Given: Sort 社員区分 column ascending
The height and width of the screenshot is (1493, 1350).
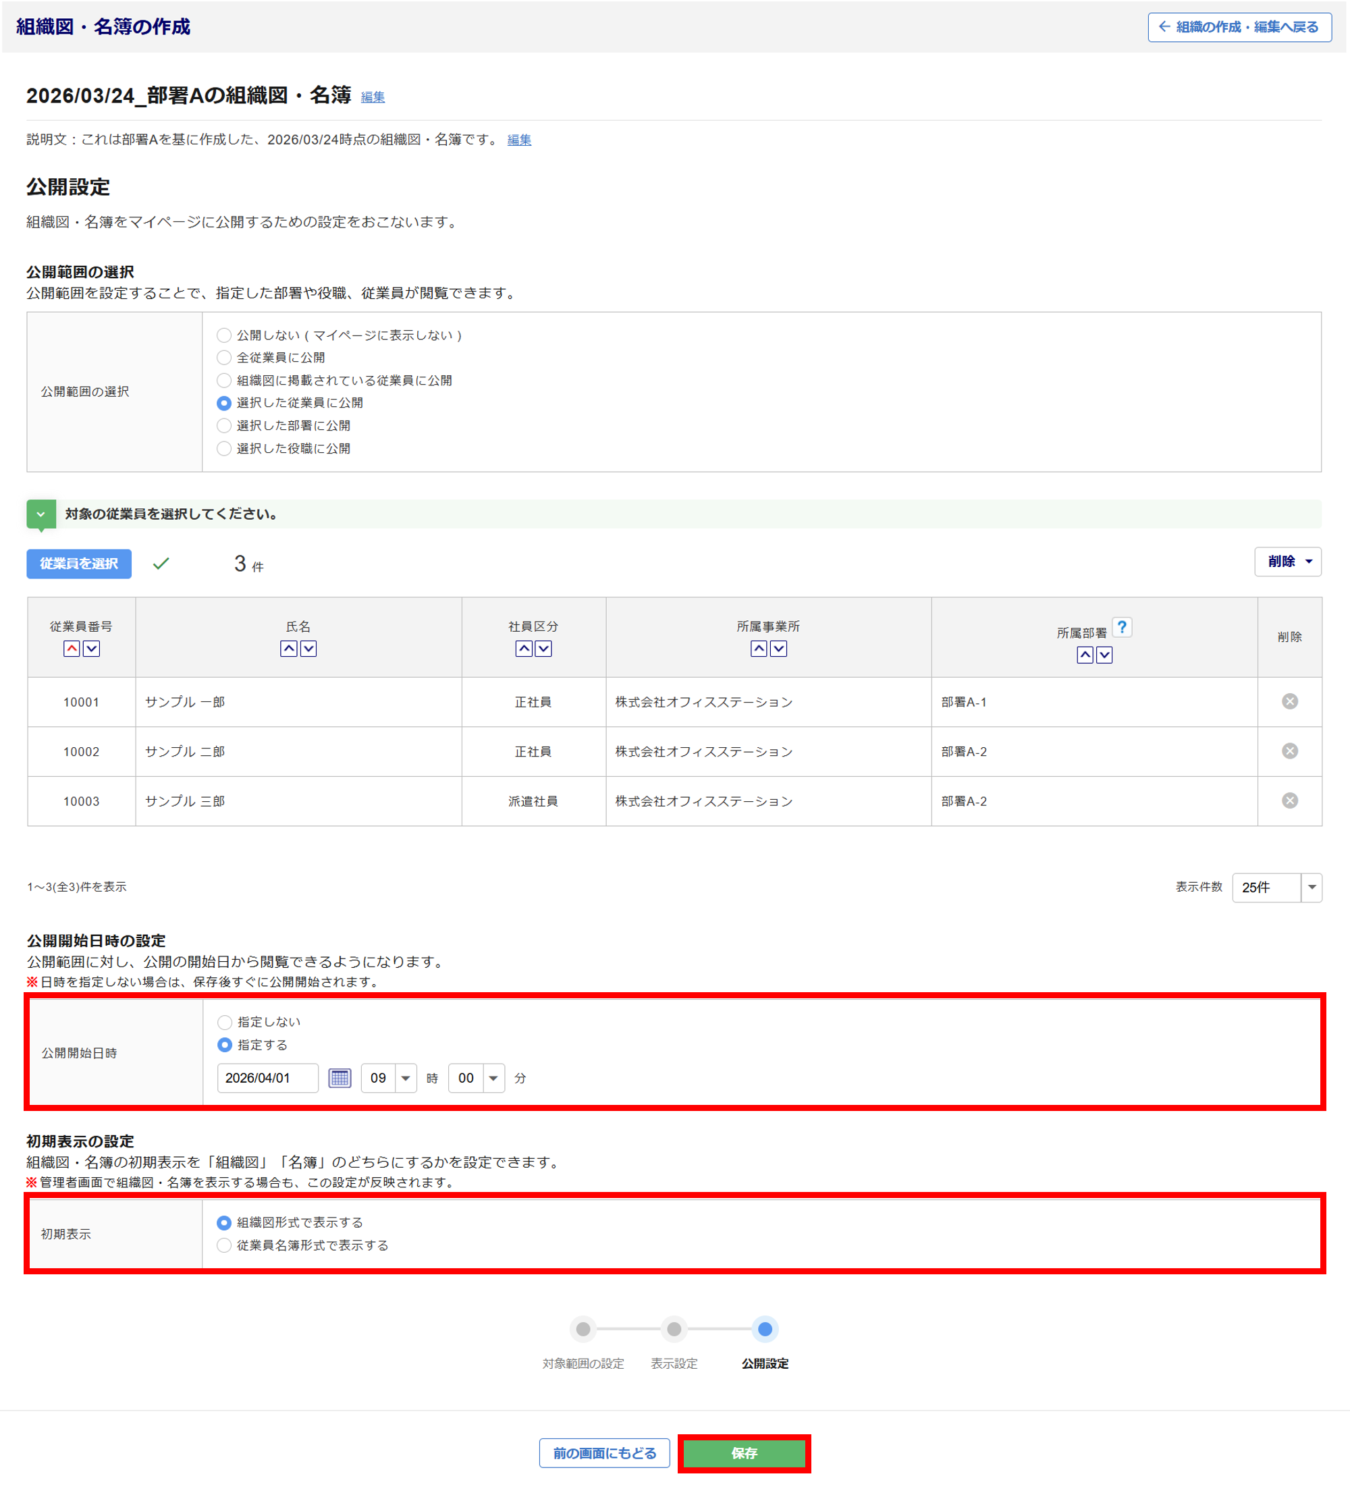Looking at the screenshot, I should [x=524, y=649].
